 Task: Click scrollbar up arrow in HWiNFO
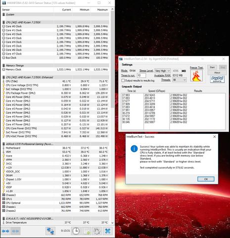(x=112, y=9)
